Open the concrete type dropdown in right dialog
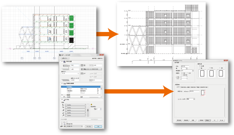The image size is (234, 135). (191, 99)
